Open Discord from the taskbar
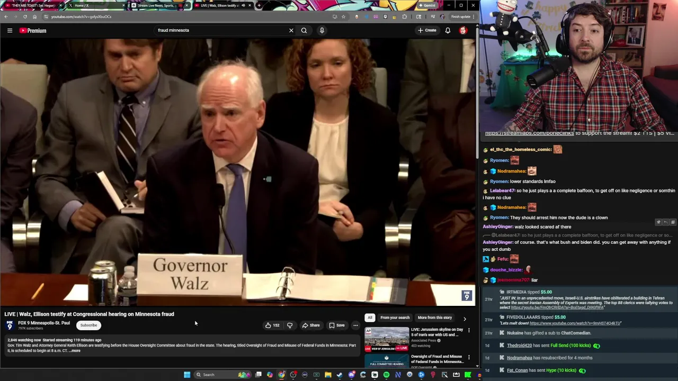678x381 pixels. [351, 375]
